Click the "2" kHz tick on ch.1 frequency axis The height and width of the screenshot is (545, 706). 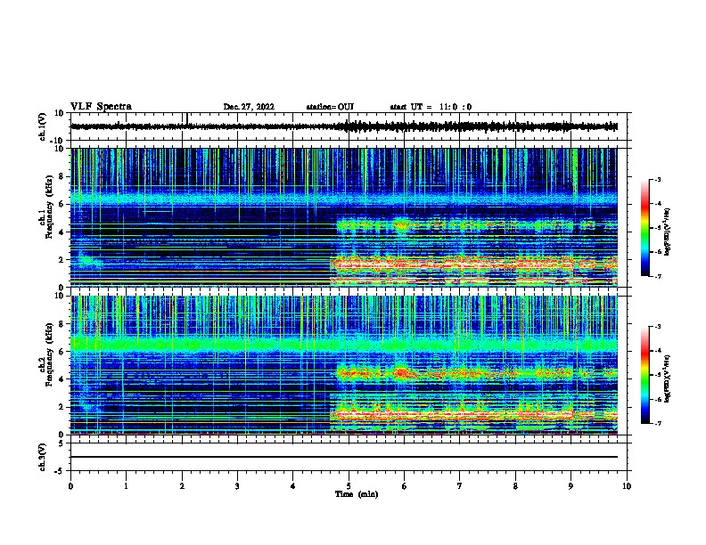(x=62, y=260)
